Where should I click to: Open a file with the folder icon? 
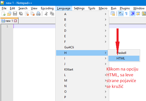9,14
